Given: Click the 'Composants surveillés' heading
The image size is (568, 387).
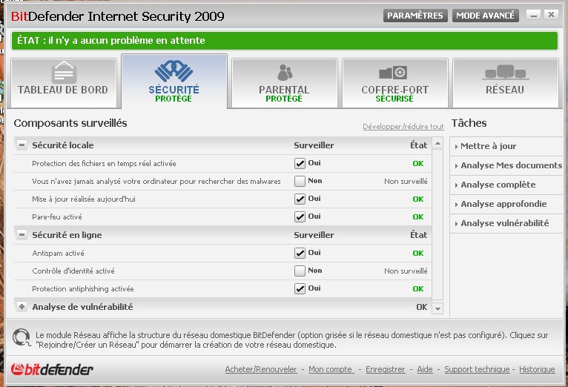Looking at the screenshot, I should [x=70, y=123].
